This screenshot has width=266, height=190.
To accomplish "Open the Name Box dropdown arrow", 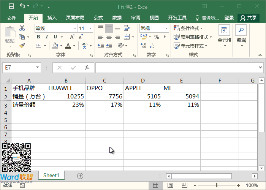I will pos(37,67).
